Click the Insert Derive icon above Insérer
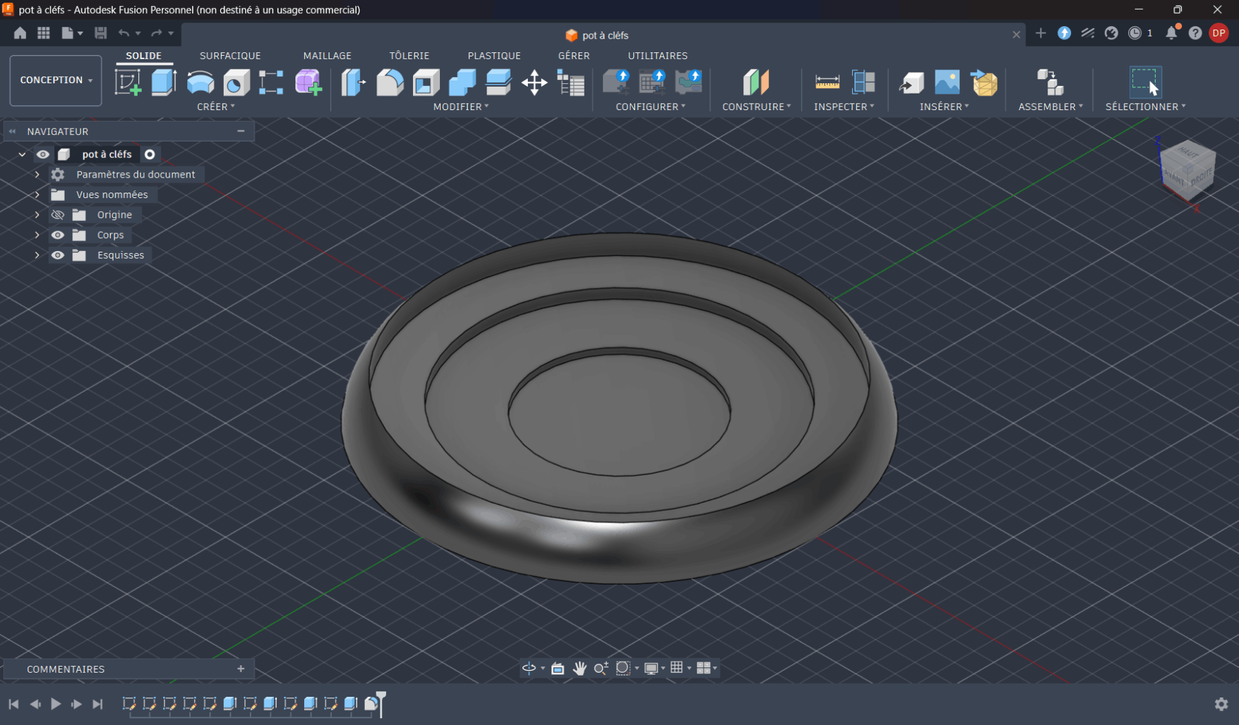 tap(911, 83)
